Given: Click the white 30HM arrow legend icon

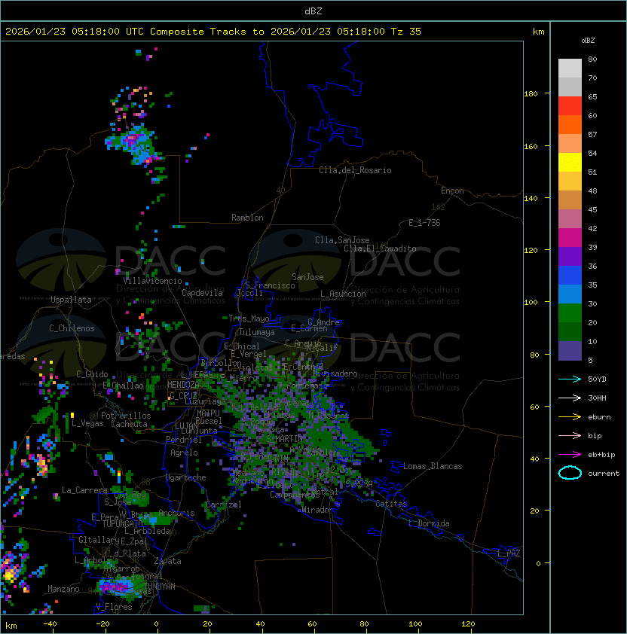Looking at the screenshot, I should click(570, 398).
